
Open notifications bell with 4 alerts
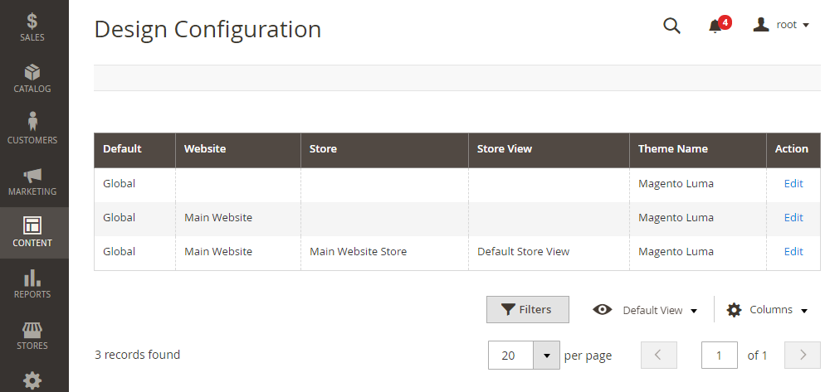720,25
